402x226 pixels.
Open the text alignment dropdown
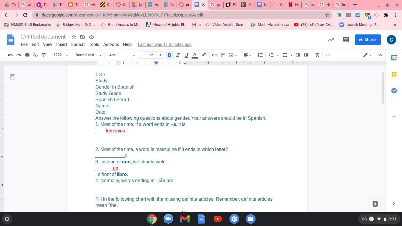click(247, 55)
